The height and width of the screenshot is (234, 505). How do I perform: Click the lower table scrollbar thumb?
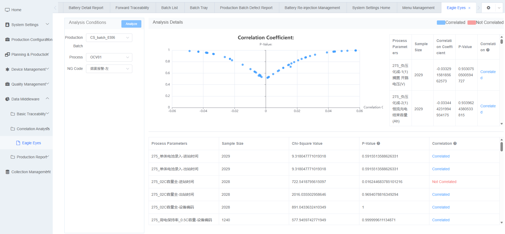pyautogui.click(x=502, y=147)
